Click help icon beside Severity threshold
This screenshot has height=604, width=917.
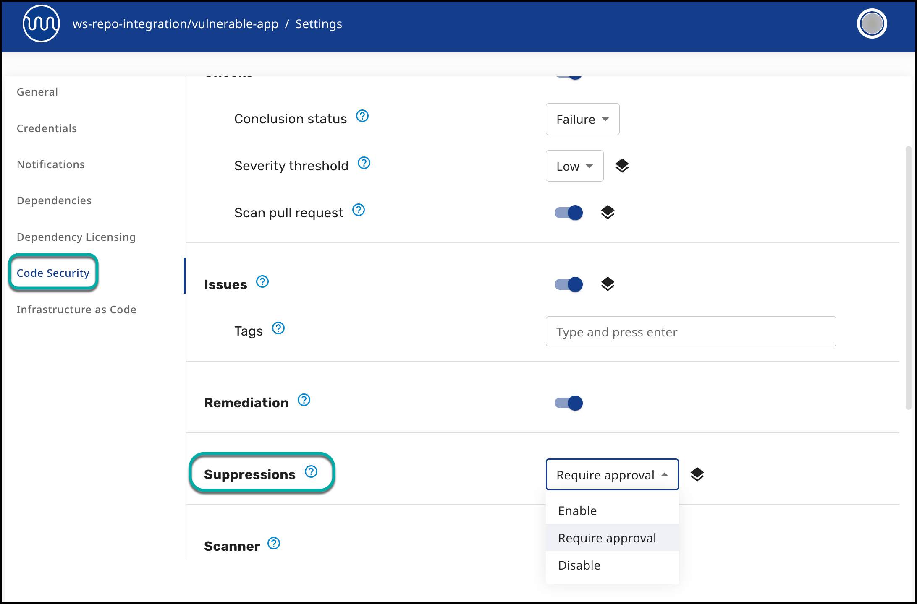pyautogui.click(x=364, y=163)
